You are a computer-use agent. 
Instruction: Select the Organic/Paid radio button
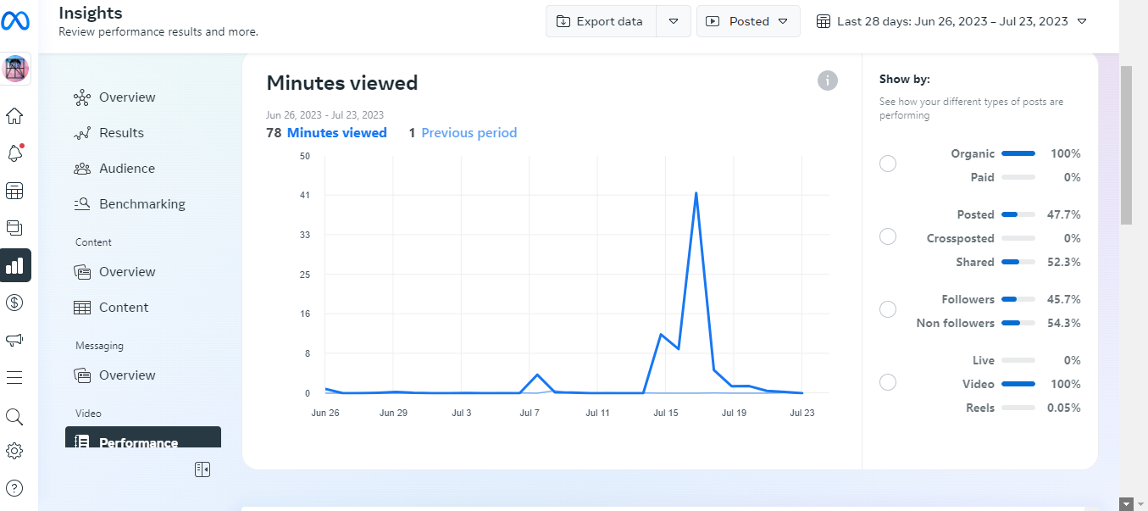coord(888,164)
